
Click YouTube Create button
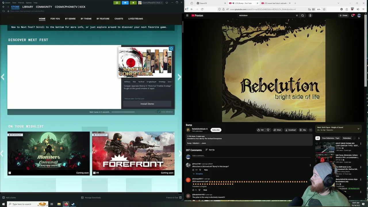pos(343,16)
